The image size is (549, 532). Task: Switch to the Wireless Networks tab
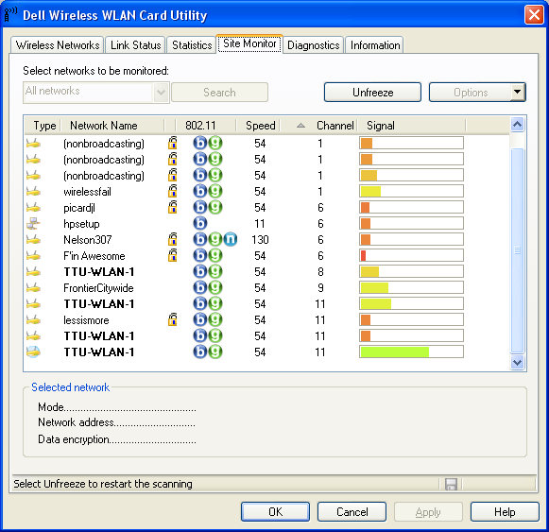click(x=58, y=45)
